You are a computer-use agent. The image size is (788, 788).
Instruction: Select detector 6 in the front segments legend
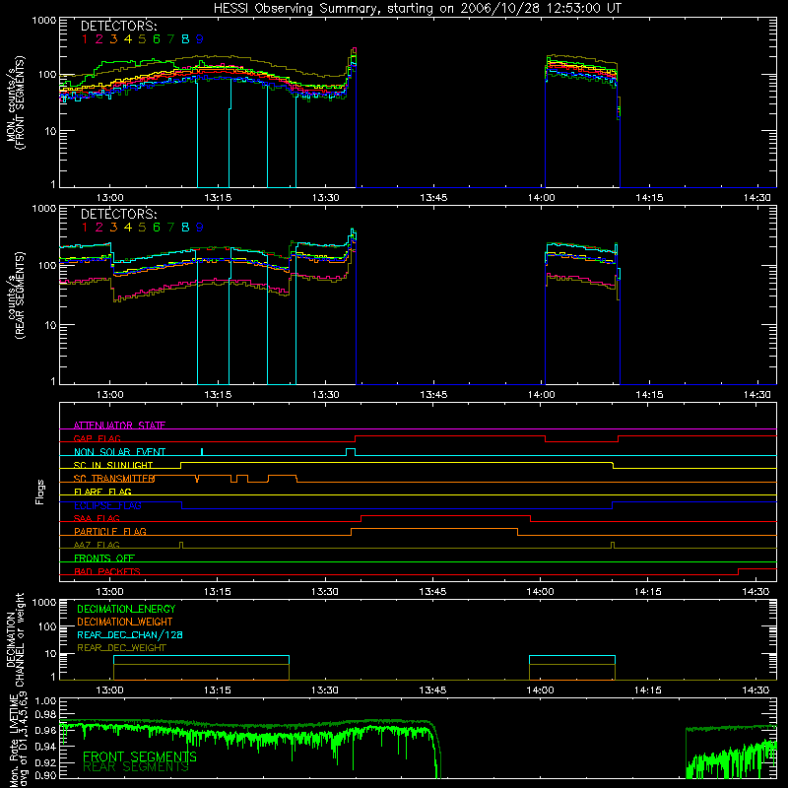[x=157, y=39]
